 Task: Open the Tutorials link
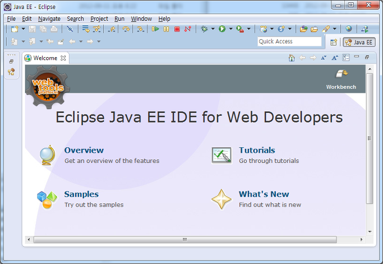pyautogui.click(x=257, y=150)
